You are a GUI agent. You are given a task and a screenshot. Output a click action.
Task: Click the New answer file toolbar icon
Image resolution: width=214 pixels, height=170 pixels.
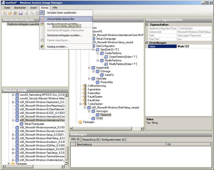coord(5,13)
